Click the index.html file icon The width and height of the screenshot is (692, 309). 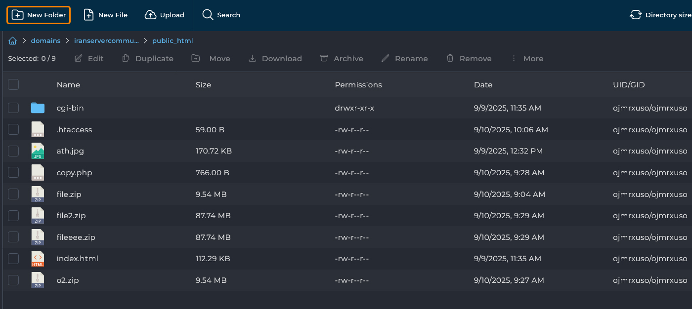38,259
